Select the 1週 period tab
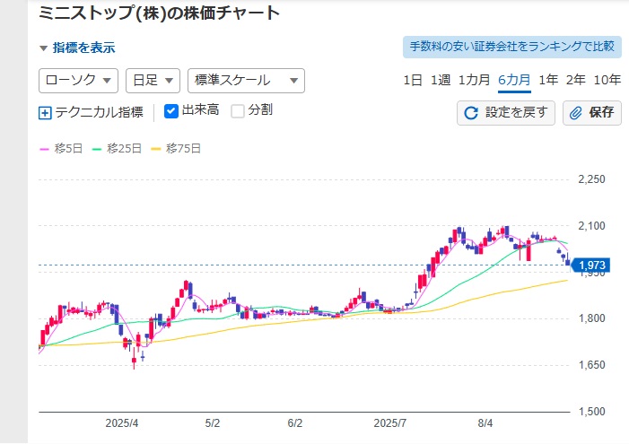 441,80
